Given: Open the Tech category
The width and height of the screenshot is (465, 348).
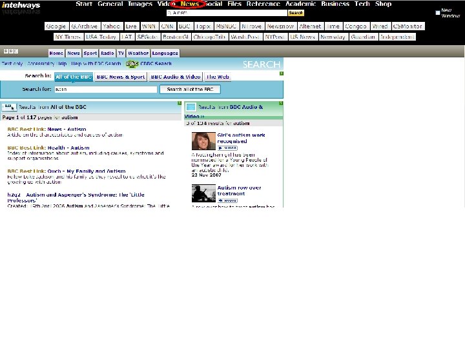Looking at the screenshot, I should [362, 4].
